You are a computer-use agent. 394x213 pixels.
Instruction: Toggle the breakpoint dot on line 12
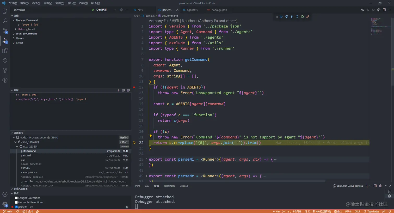tap(134, 87)
